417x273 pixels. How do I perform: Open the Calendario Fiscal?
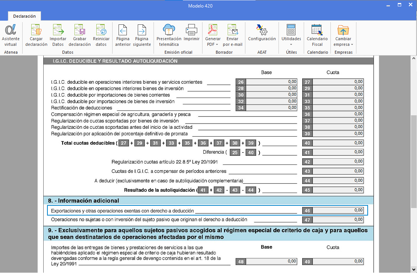pos(317,35)
